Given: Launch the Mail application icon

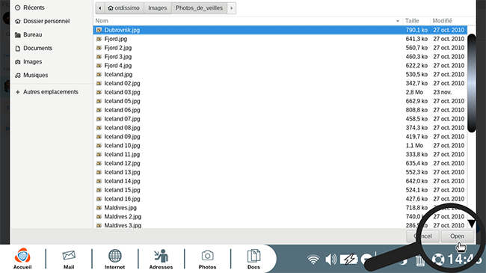Looking at the screenshot, I should coord(69,259).
